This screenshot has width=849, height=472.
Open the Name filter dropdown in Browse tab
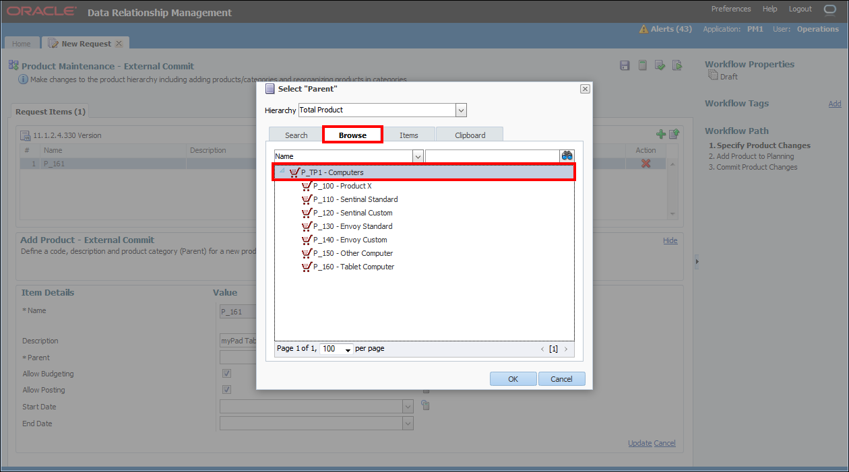click(x=418, y=156)
